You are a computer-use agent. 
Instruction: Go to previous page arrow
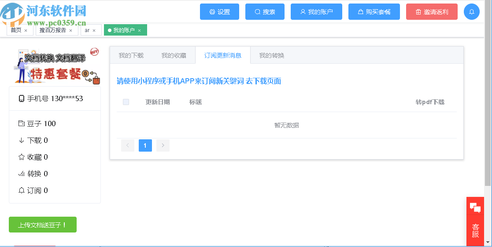[x=128, y=145]
